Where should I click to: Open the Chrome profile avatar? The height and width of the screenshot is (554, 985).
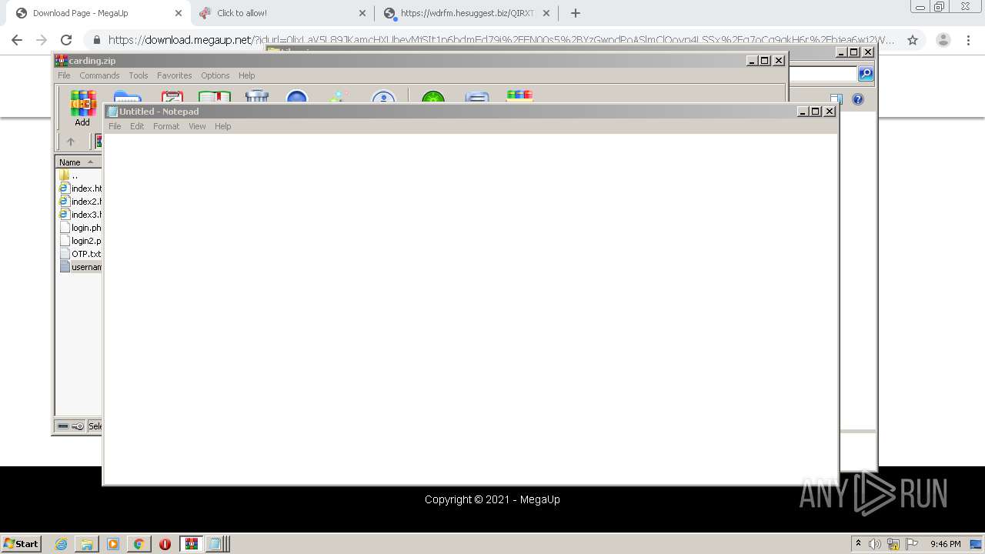[x=943, y=40]
